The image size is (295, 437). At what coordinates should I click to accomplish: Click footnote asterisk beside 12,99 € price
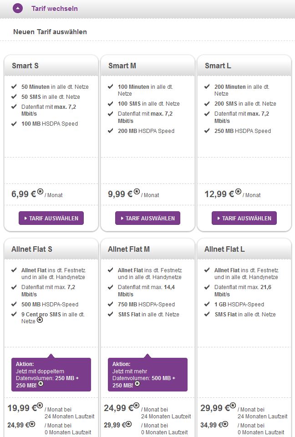(x=238, y=192)
